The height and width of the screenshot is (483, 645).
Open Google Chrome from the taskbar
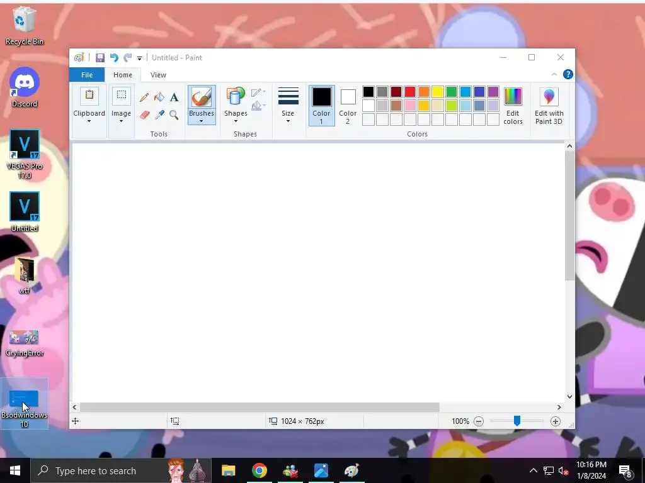(259, 470)
